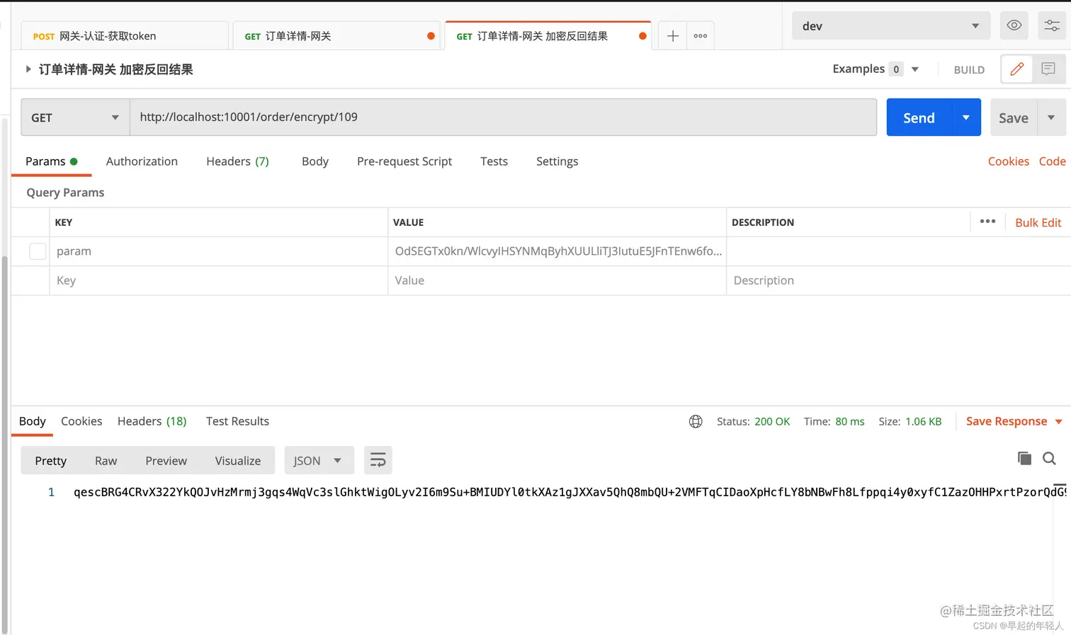The width and height of the screenshot is (1071, 635).
Task: Click Save Response button
Action: [x=1006, y=421]
